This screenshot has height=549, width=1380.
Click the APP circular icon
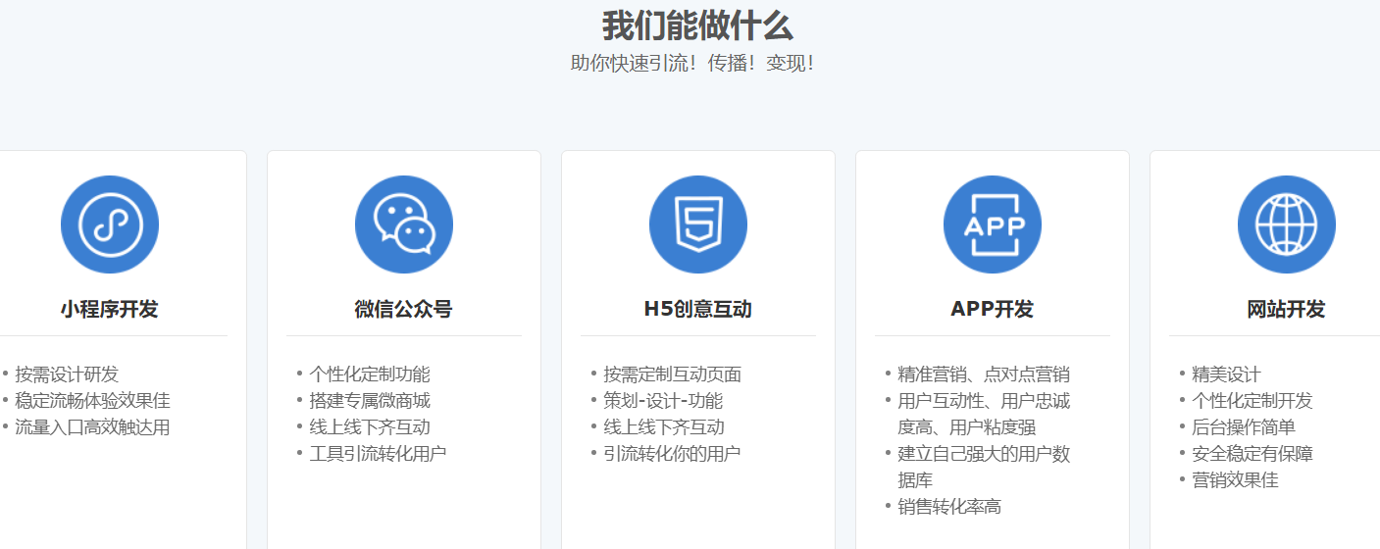[x=993, y=225]
